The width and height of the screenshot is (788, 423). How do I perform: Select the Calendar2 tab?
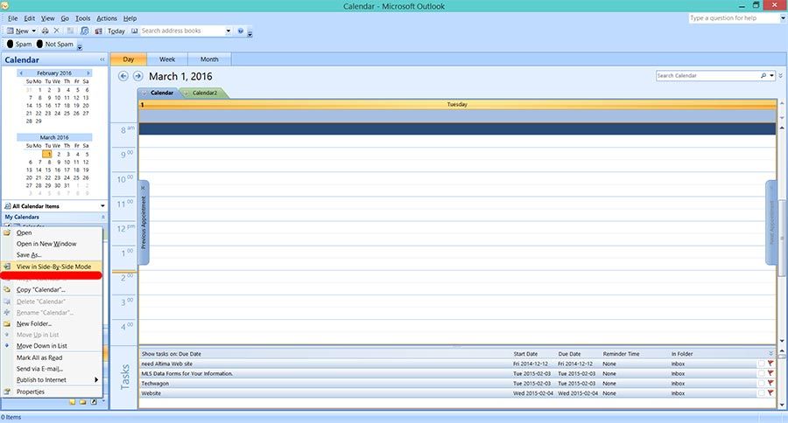click(203, 93)
